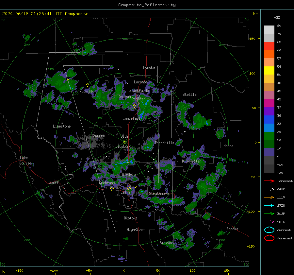Click the red forecast arrow in the legend
The image size is (294, 275).
[x=269, y=181]
